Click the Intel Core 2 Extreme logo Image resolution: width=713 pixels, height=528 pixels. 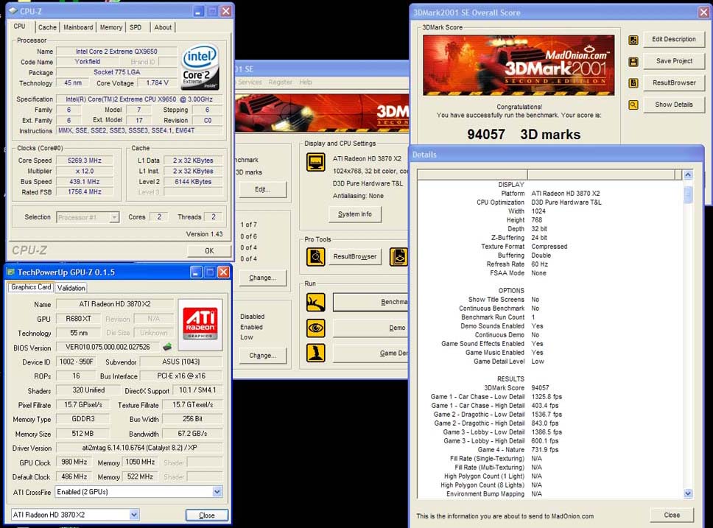(200, 66)
